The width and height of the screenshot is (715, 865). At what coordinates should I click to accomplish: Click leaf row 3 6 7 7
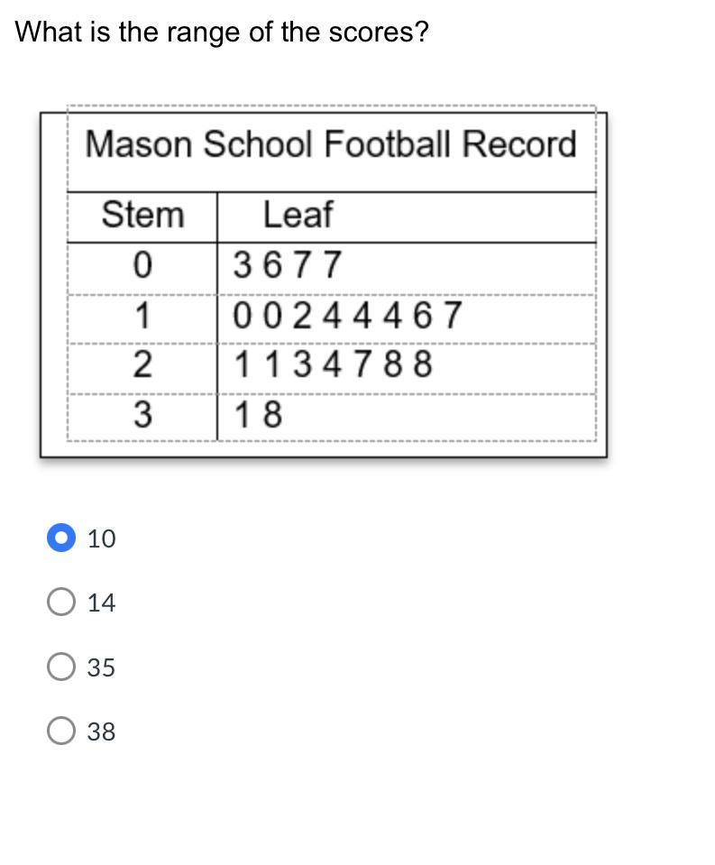click(x=288, y=266)
